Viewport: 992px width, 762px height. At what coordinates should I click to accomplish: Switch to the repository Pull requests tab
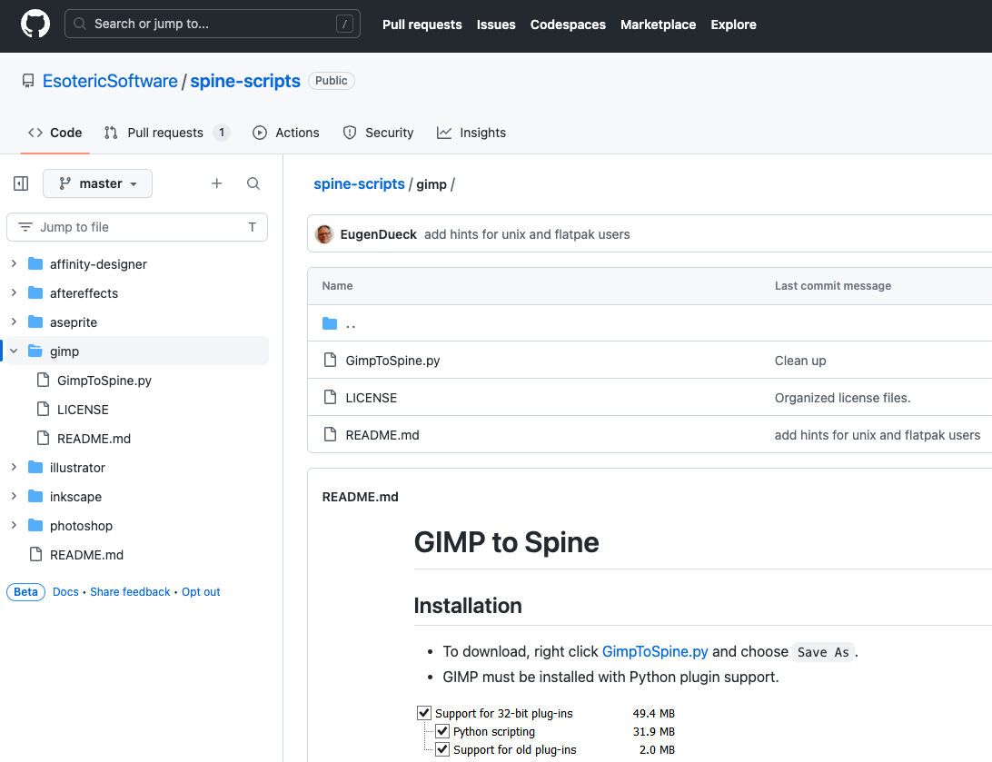pos(166,133)
